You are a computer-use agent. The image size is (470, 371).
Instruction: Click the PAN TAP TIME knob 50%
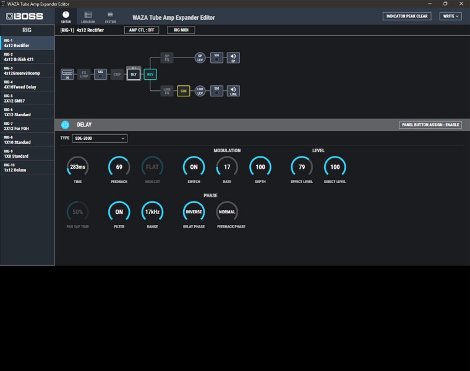[78, 212]
